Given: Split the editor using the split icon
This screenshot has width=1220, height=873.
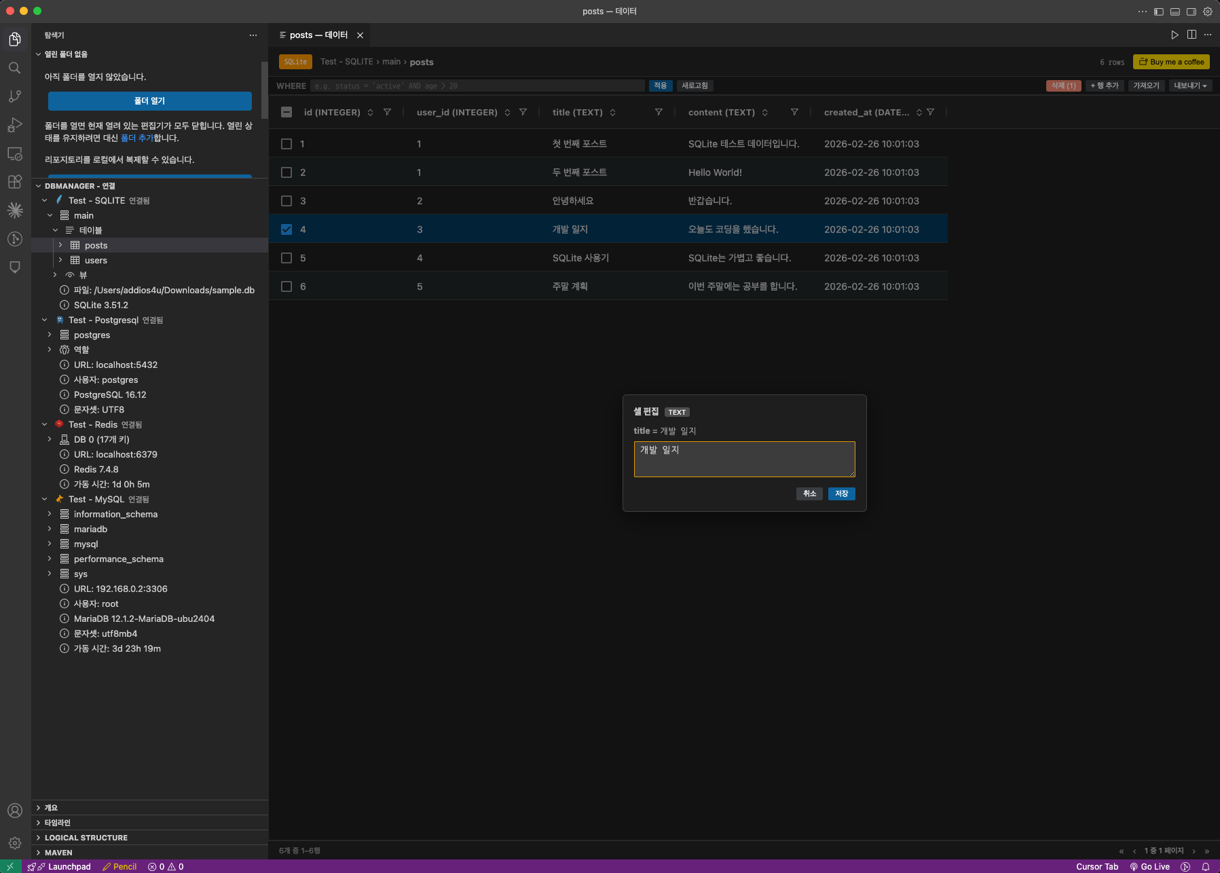Looking at the screenshot, I should (x=1191, y=35).
